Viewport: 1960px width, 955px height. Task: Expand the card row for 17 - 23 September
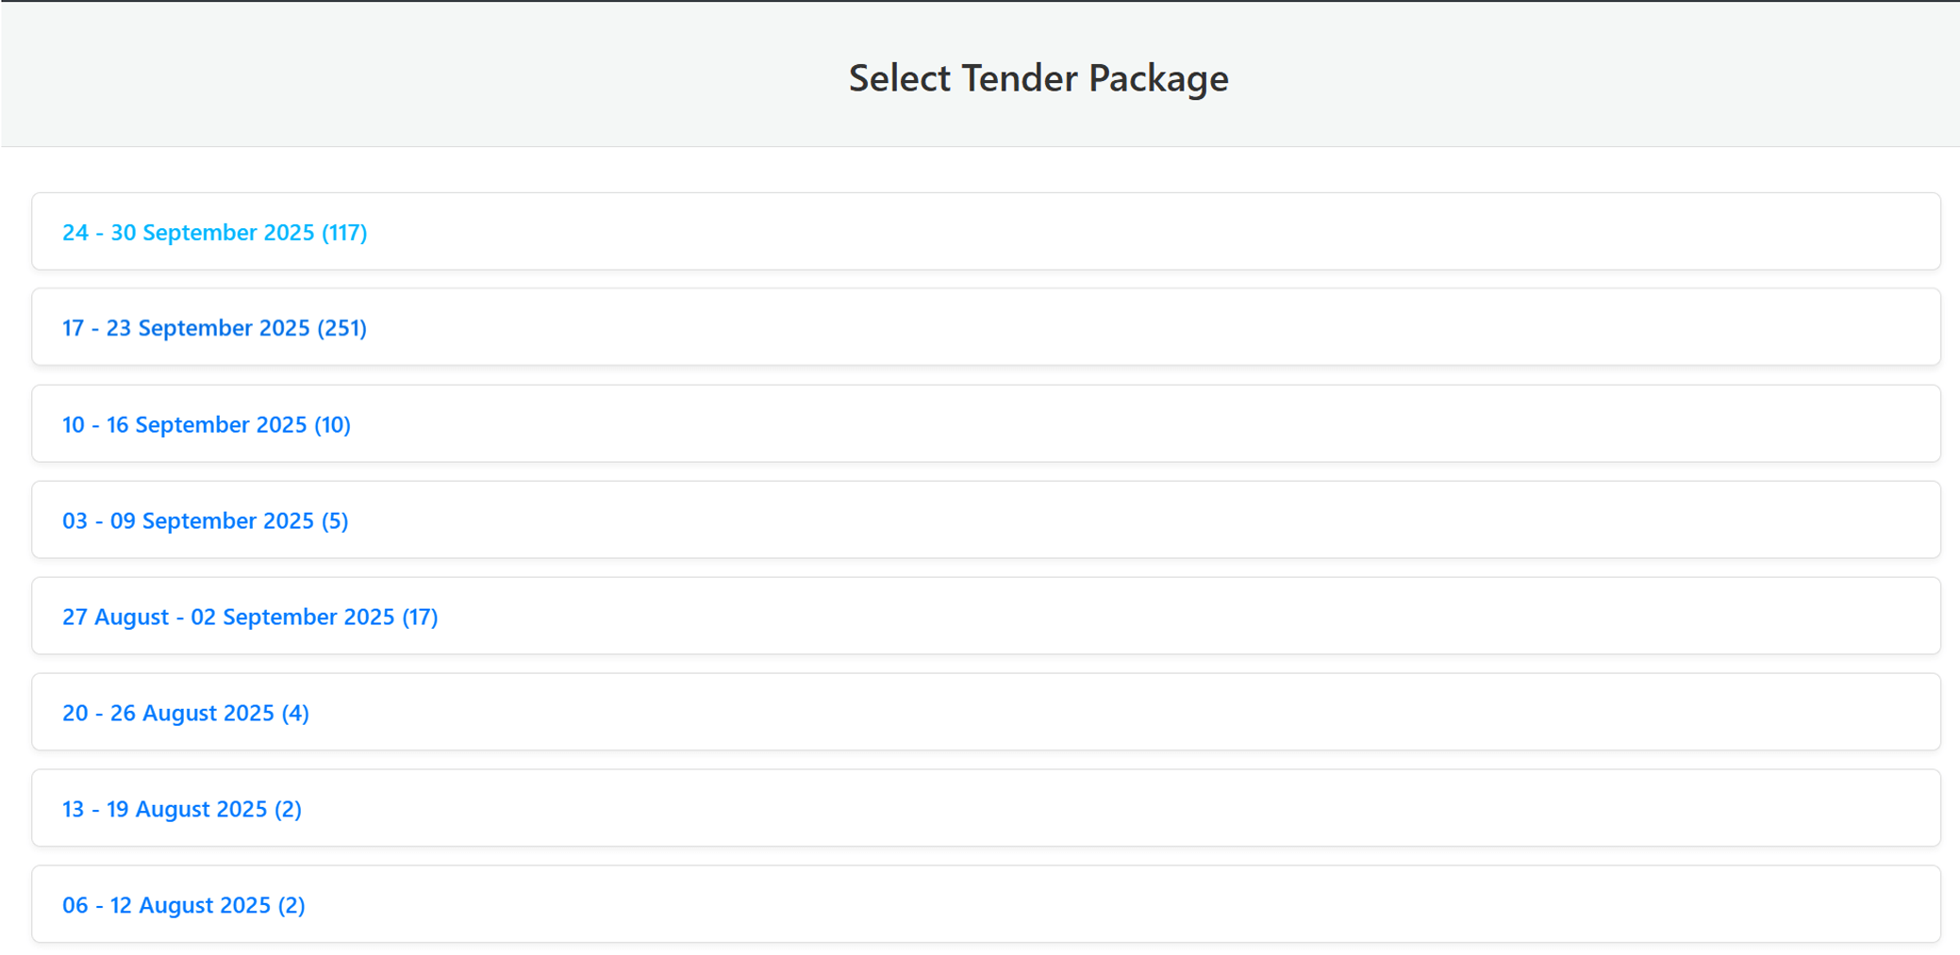pos(1132,327)
